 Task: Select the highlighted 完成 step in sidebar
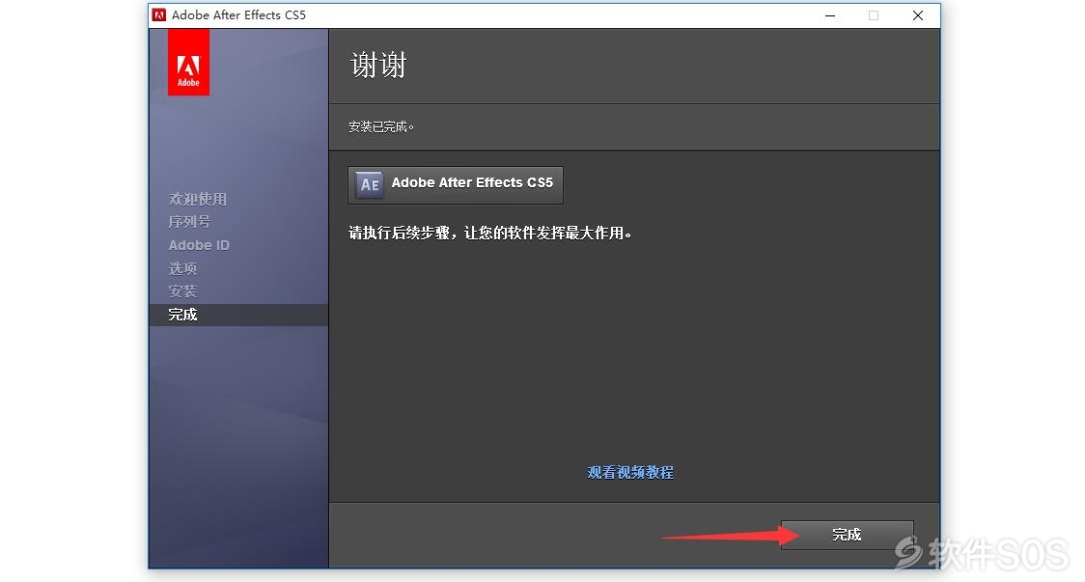238,315
